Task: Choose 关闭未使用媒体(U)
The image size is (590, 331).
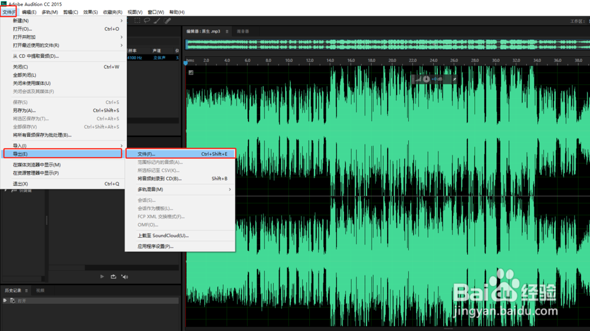Action: (63, 84)
